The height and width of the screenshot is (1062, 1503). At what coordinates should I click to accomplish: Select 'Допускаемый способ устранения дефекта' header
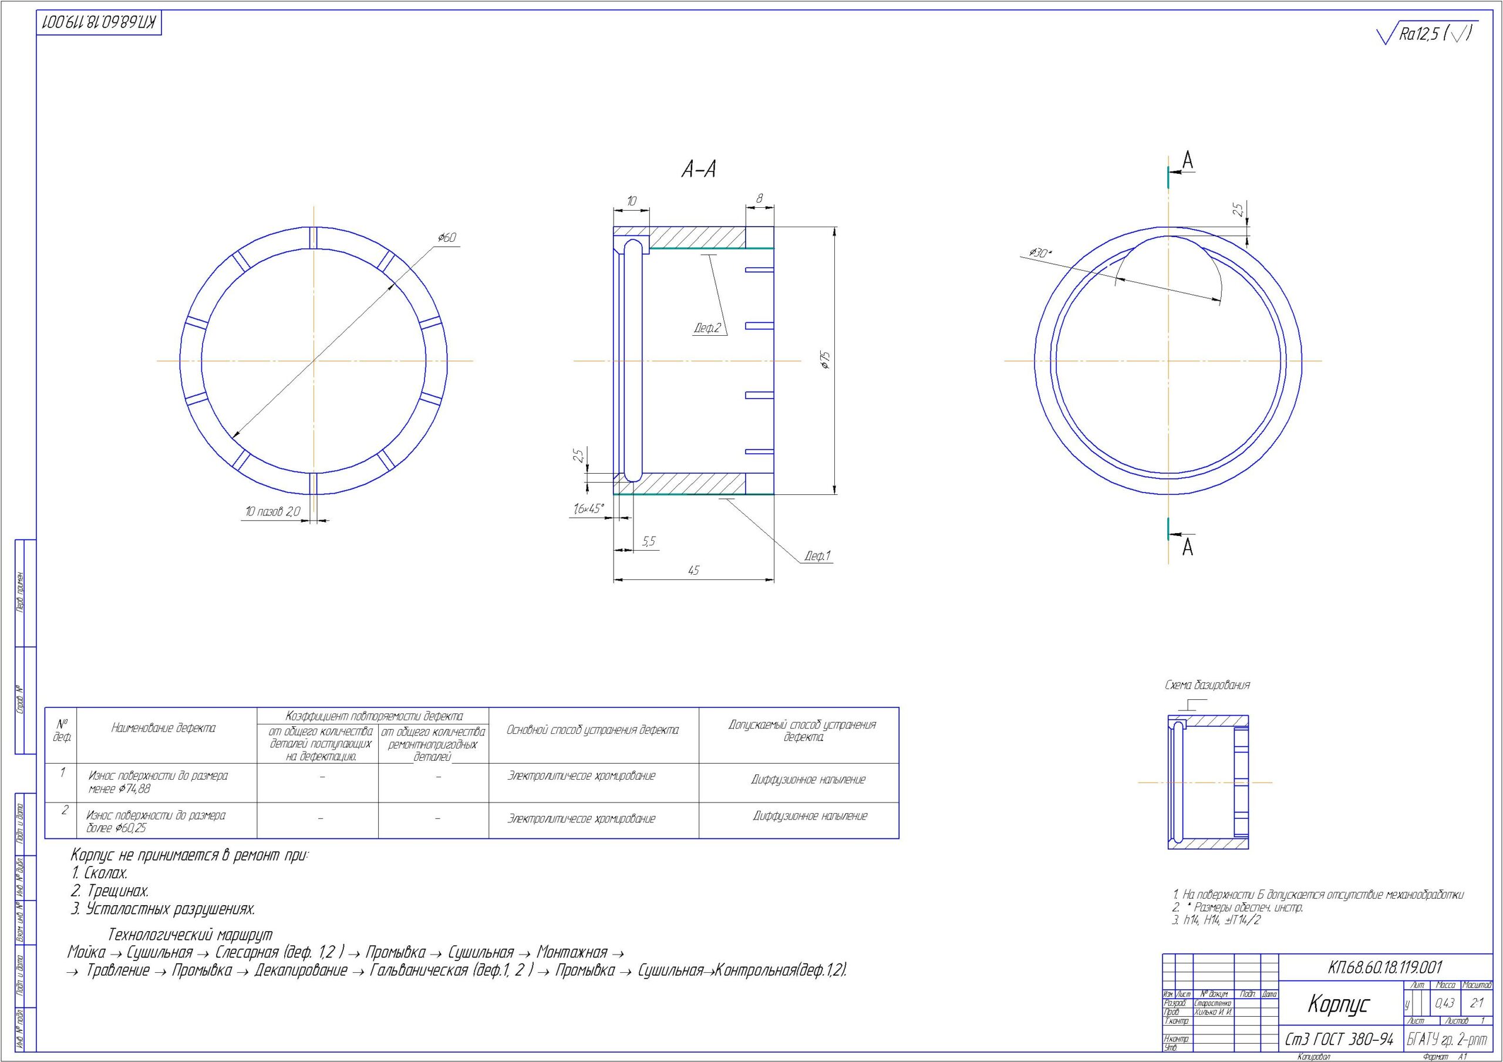tap(802, 731)
